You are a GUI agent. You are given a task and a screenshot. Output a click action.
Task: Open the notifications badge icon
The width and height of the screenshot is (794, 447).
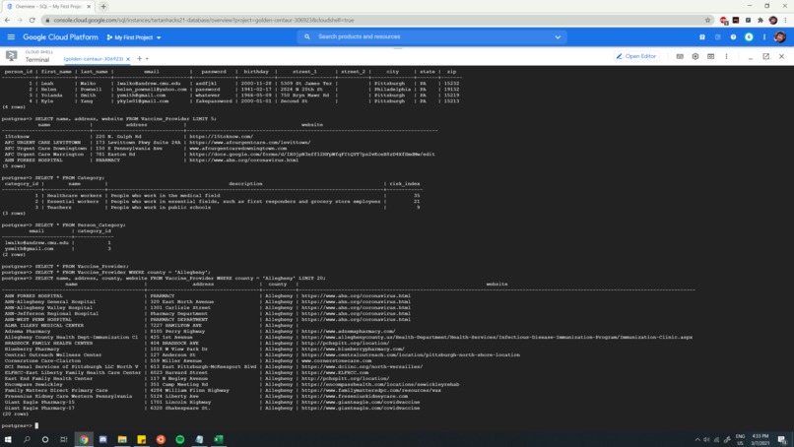[749, 37]
